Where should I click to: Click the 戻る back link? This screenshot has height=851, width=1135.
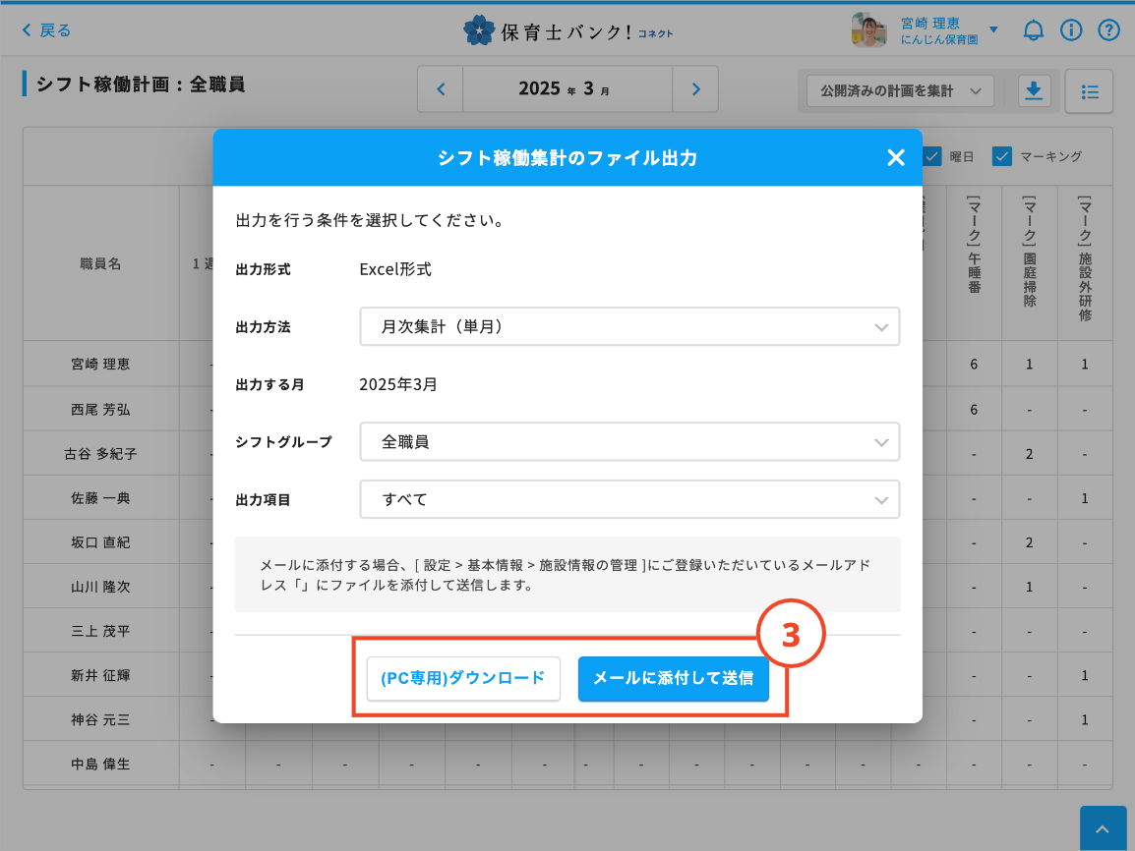pyautogui.click(x=47, y=30)
